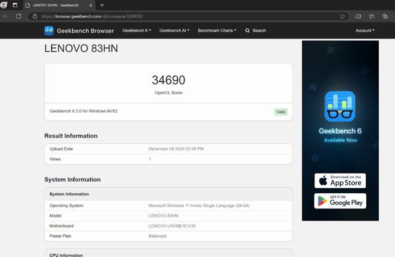Select the Model value LENOVO 83HN
Screen dimensions: 395x257
pos(164,216)
